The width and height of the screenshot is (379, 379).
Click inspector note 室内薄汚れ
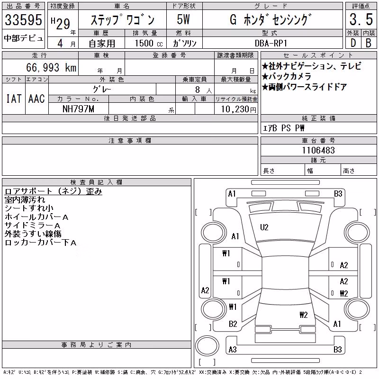click(25, 200)
